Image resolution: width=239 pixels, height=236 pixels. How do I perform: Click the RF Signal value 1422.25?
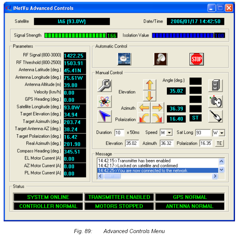pyautogui.click(x=75, y=56)
